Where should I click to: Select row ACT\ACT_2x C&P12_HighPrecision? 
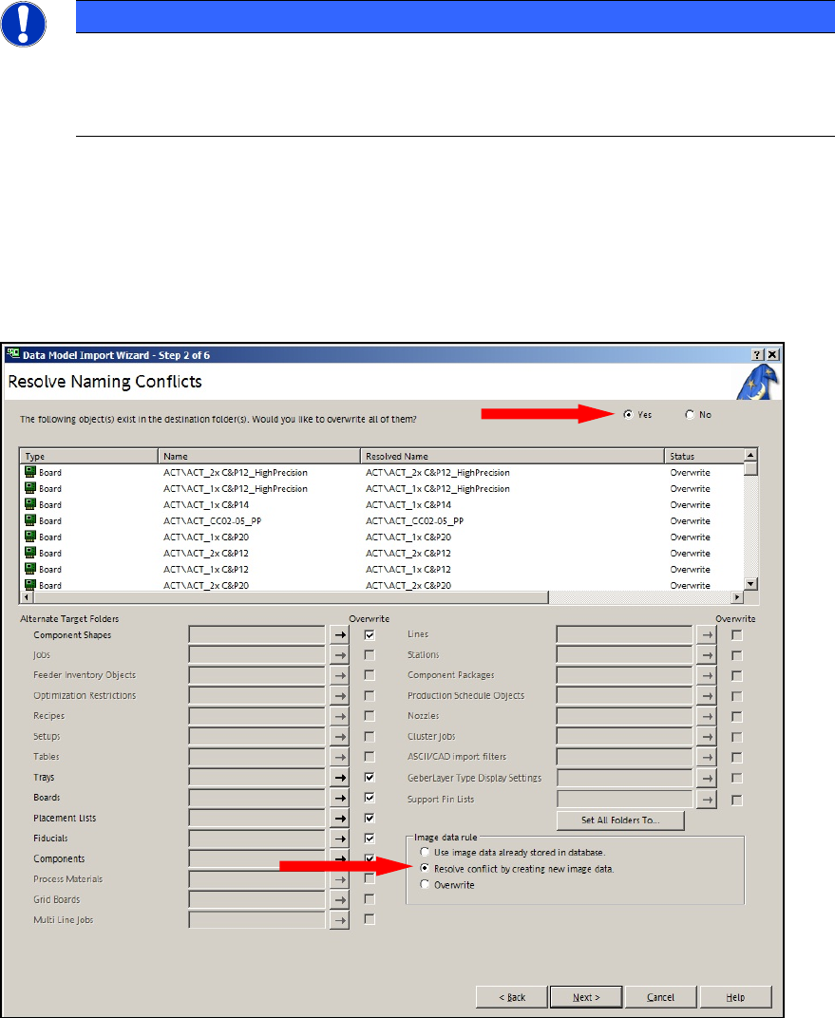point(383,472)
